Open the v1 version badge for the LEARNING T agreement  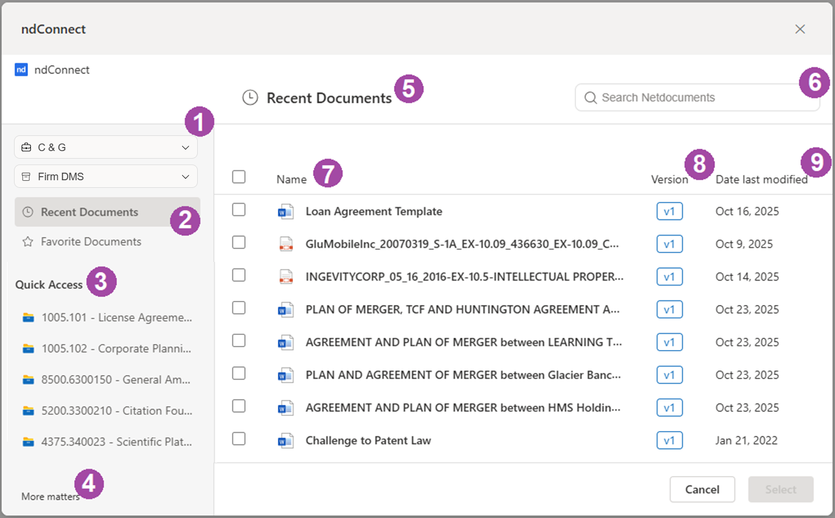coord(669,342)
